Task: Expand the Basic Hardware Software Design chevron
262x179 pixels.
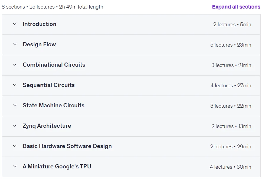Action: coord(15,146)
